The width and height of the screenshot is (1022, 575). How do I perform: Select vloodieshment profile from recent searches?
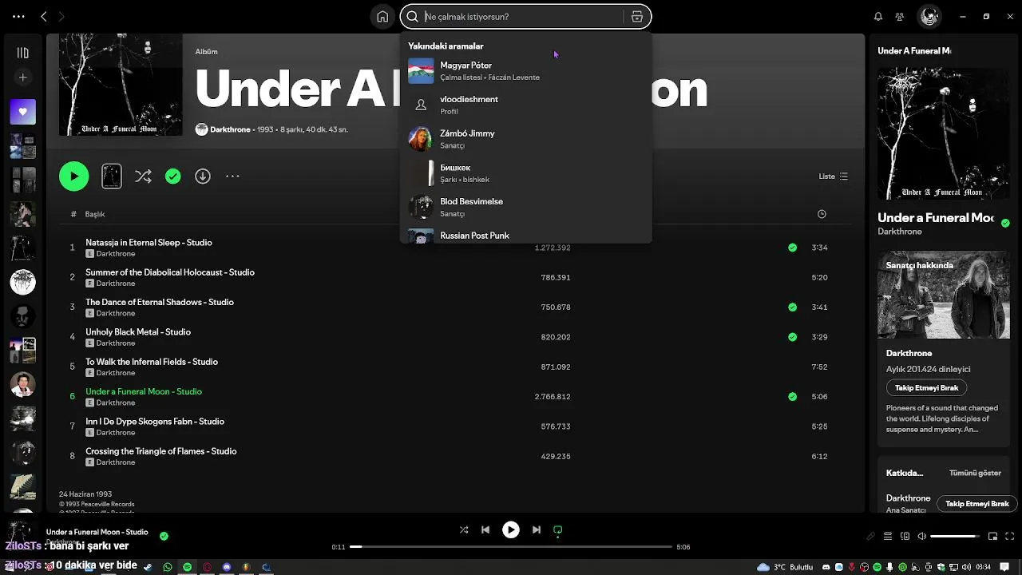[525, 105]
